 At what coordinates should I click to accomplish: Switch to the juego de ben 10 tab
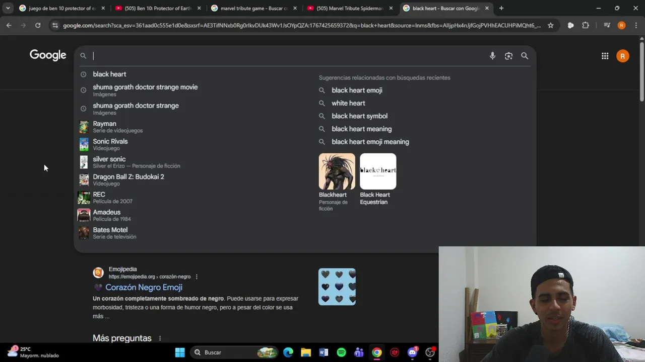point(62,8)
